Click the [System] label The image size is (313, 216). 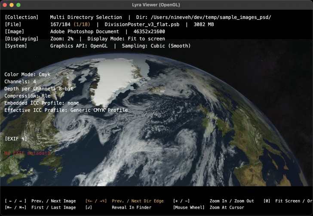tap(16, 46)
